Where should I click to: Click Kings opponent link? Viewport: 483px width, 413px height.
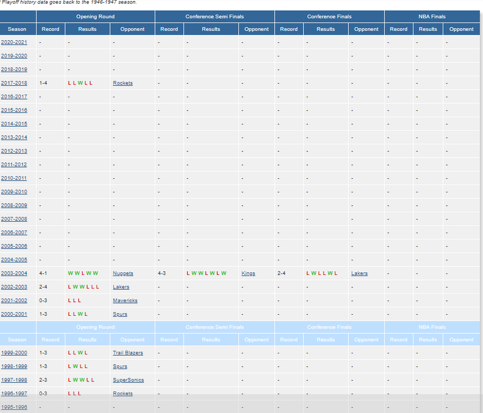point(248,273)
